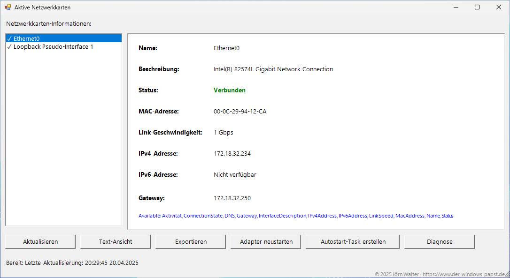Run the Diagnose button
510x278 pixels.
click(439, 242)
